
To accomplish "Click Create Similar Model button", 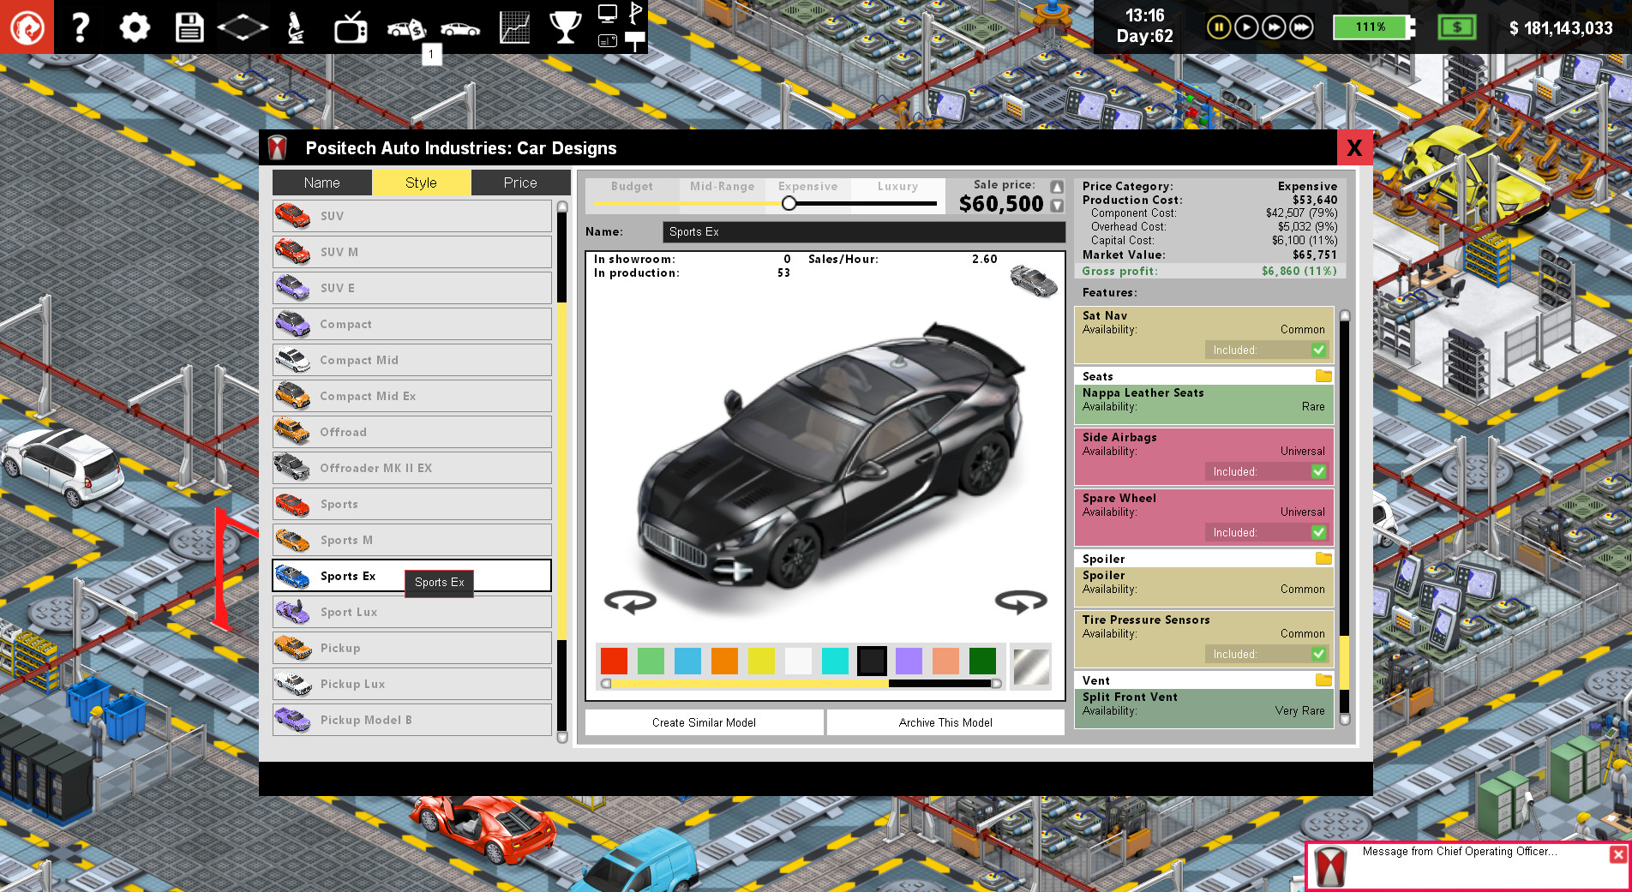I will 703,722.
